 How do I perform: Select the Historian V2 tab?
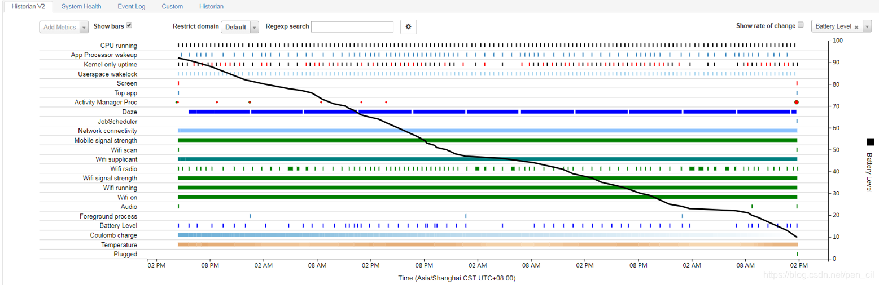click(x=28, y=6)
